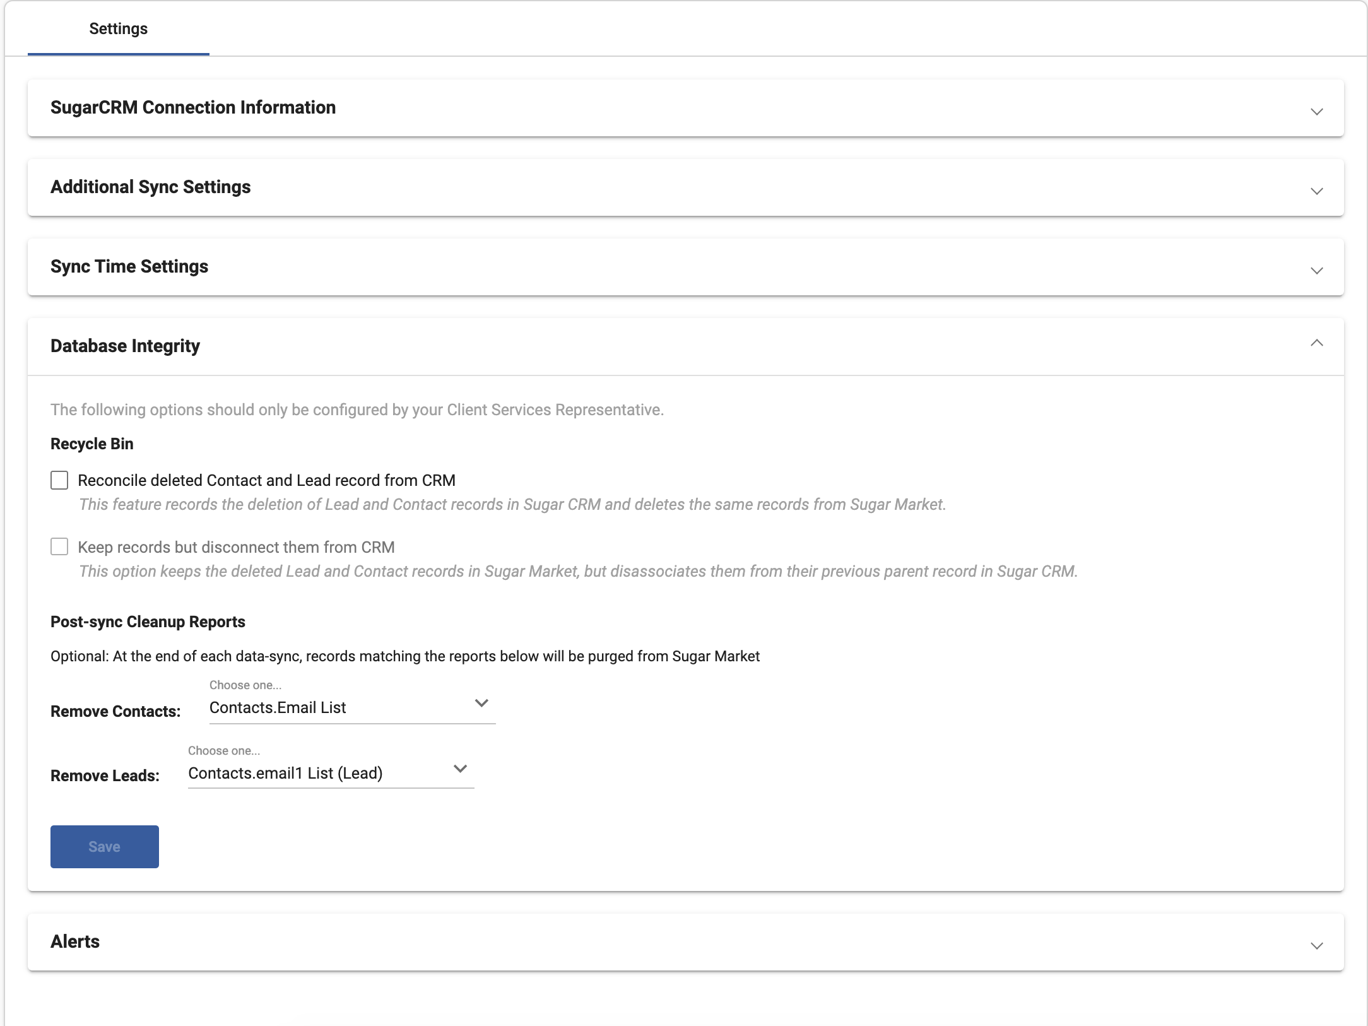Click the Alerts heading
The width and height of the screenshot is (1368, 1026).
tap(75, 941)
